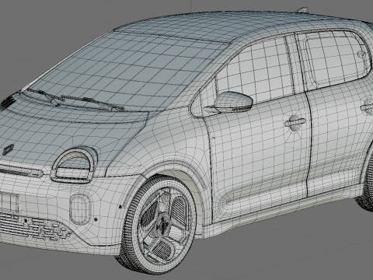Select the roof antenna fin

click(302, 10)
